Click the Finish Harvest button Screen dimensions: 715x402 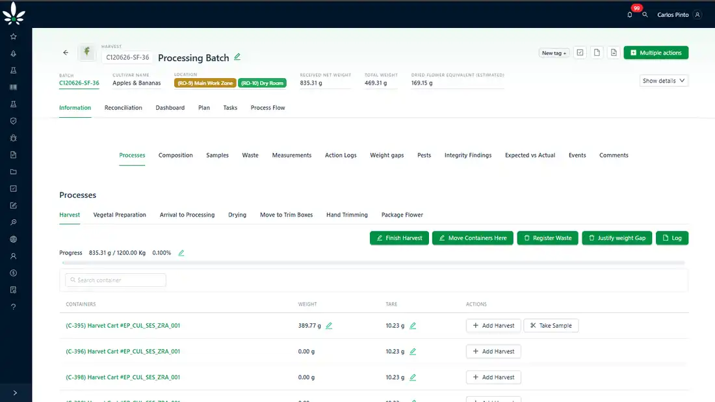point(399,238)
